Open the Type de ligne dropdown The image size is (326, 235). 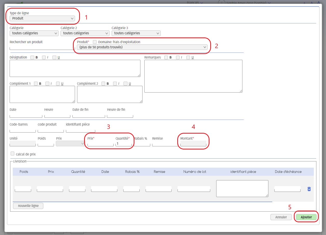coord(42,18)
